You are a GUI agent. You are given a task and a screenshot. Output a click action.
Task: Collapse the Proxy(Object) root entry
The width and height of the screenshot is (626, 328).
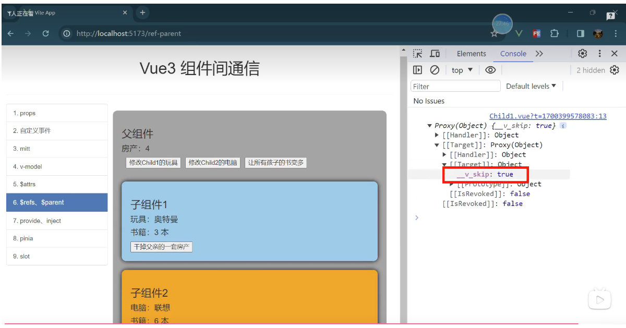(429, 126)
